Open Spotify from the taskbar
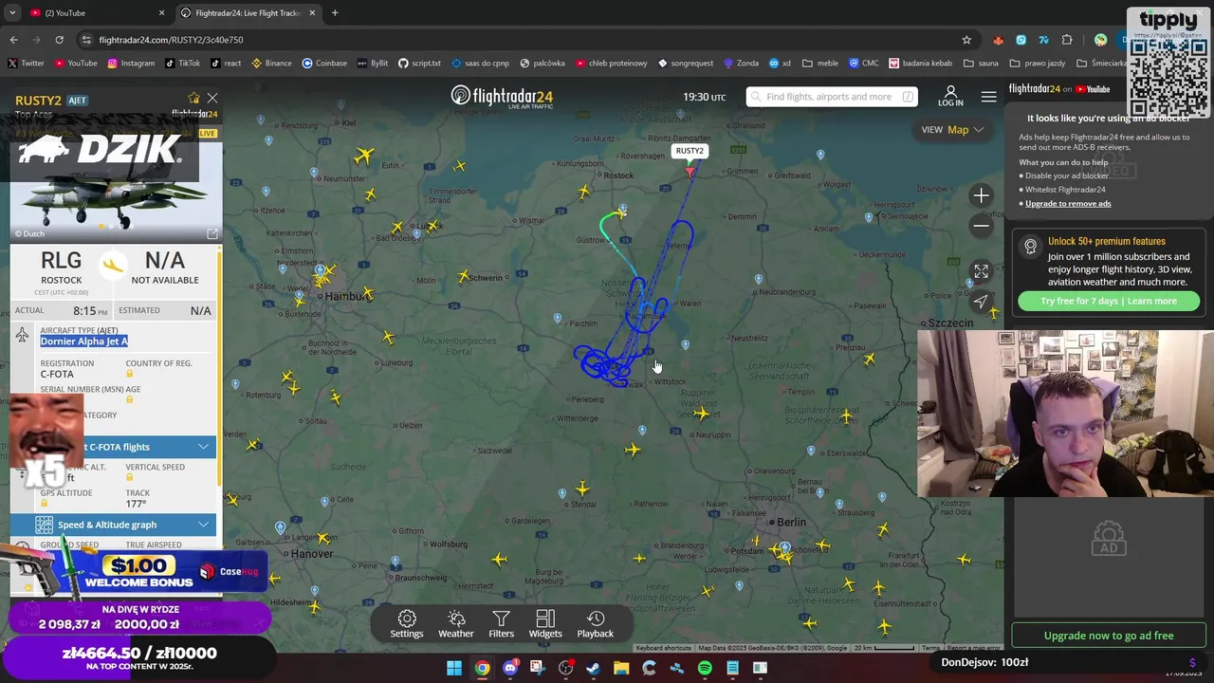Viewport: 1214px width, 683px height. [x=705, y=668]
